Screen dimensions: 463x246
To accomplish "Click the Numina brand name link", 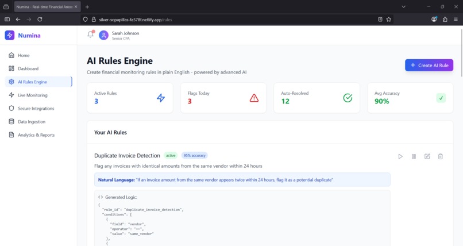I will [29, 36].
